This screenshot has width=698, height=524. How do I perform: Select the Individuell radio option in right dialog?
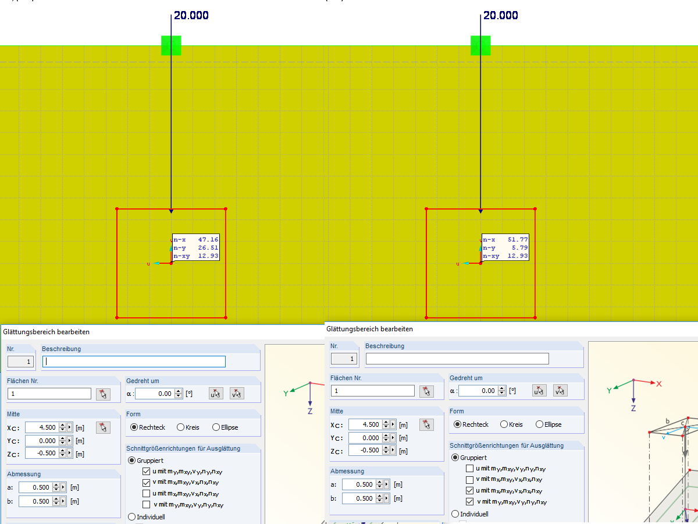[455, 514]
